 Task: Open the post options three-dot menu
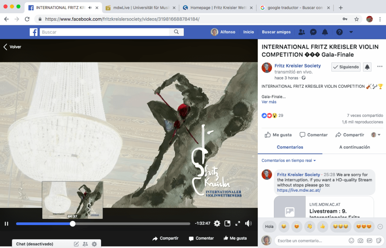pyautogui.click(x=380, y=67)
